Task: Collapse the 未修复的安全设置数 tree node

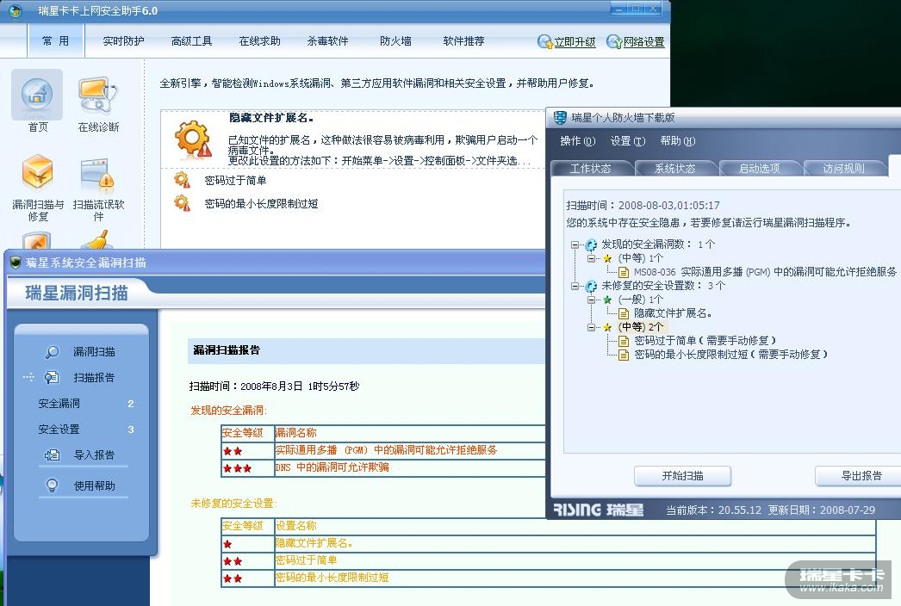Action: click(575, 286)
